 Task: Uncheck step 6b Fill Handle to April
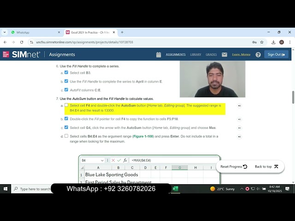(x=66, y=81)
